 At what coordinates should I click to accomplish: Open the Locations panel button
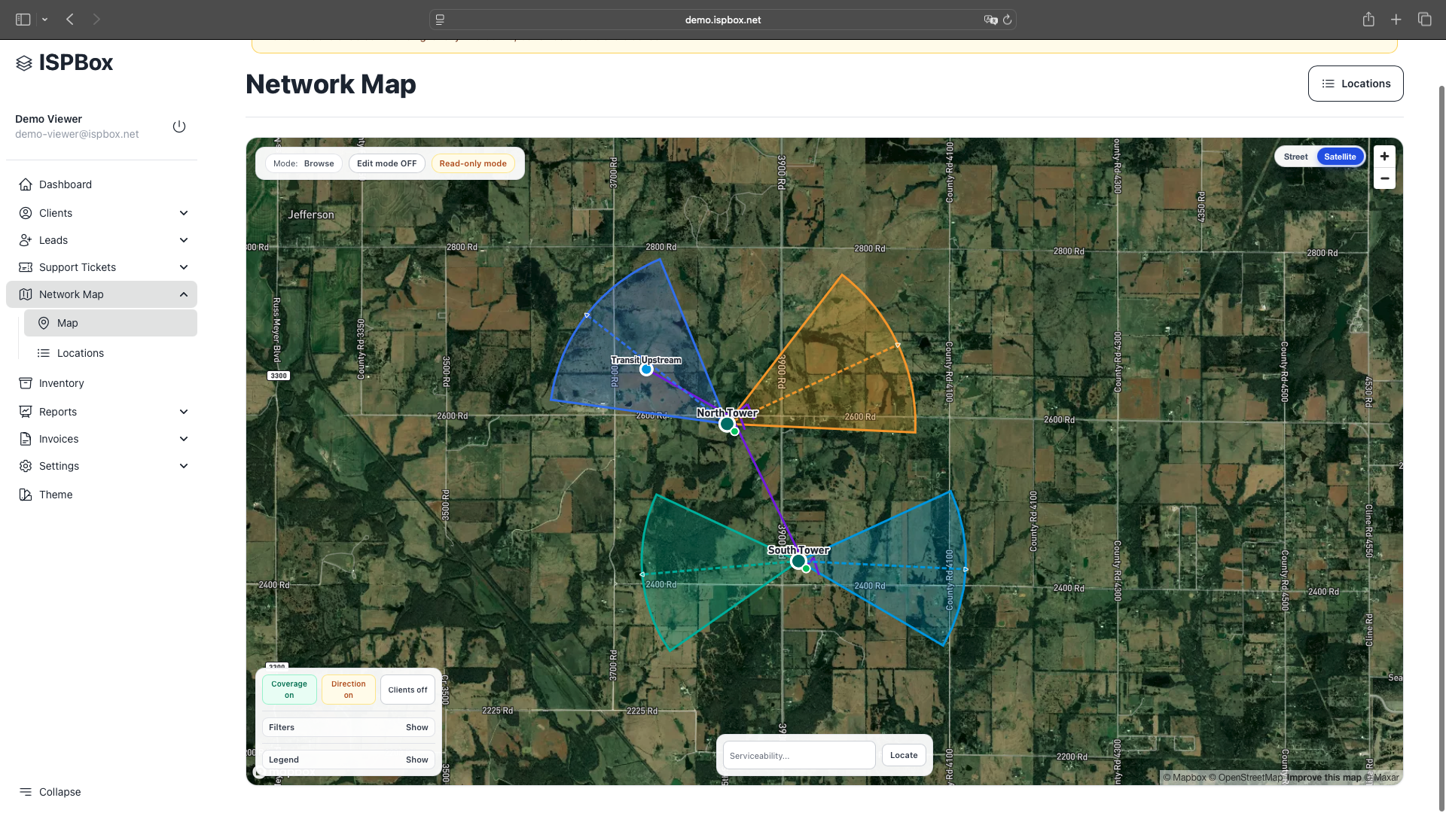pos(1356,83)
